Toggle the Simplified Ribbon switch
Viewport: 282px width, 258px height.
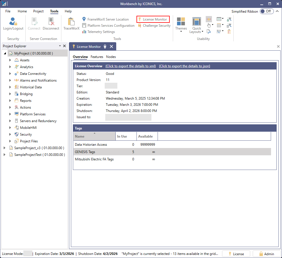pos(266,11)
